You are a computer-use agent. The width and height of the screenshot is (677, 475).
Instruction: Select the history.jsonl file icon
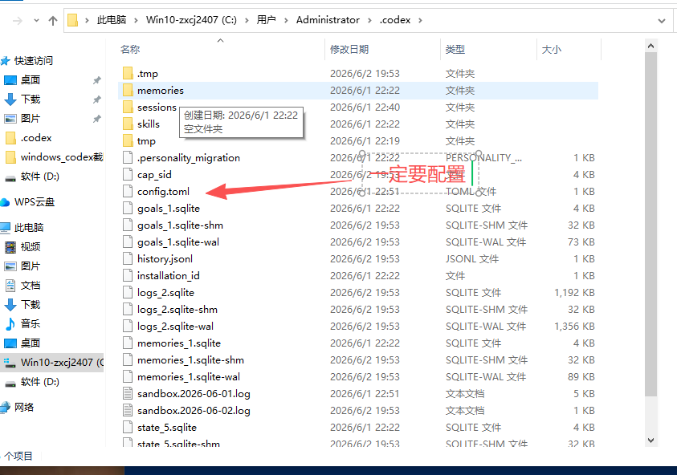(128, 259)
